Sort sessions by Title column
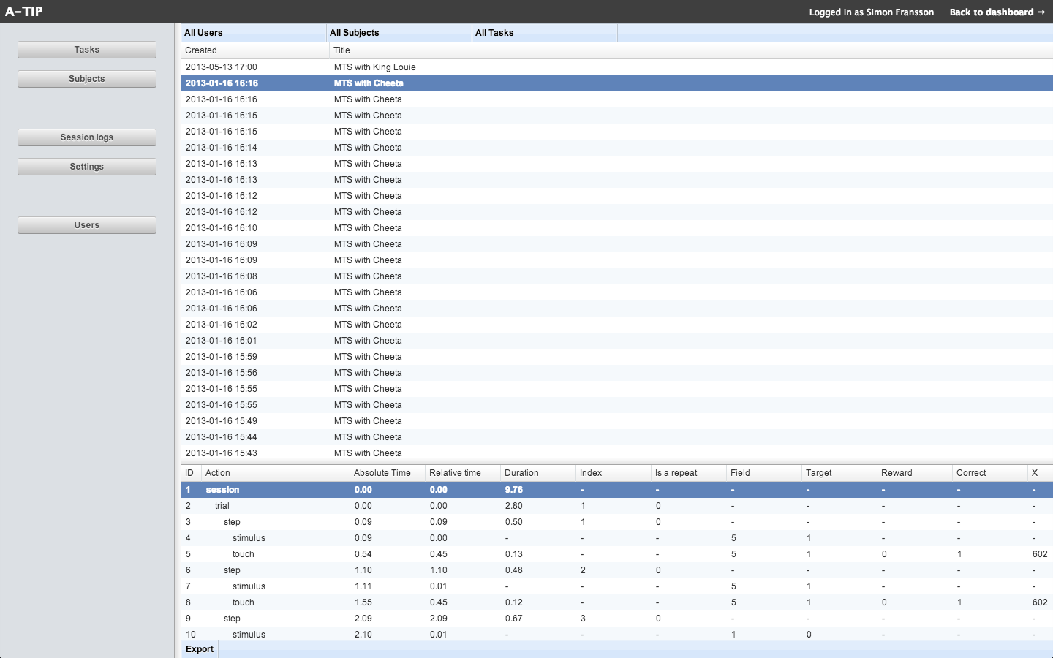Image resolution: width=1053 pixels, height=658 pixels. click(x=403, y=50)
